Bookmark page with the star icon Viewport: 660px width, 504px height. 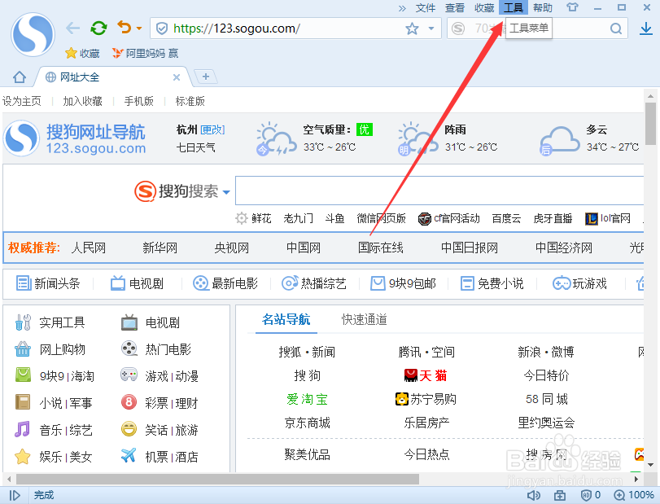pyautogui.click(x=412, y=28)
